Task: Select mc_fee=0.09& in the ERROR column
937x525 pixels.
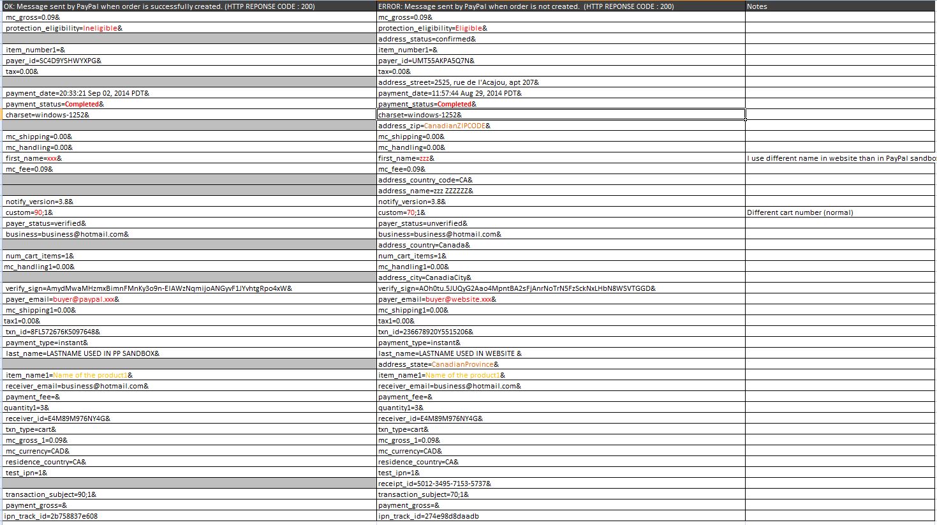Action: pyautogui.click(x=561, y=169)
